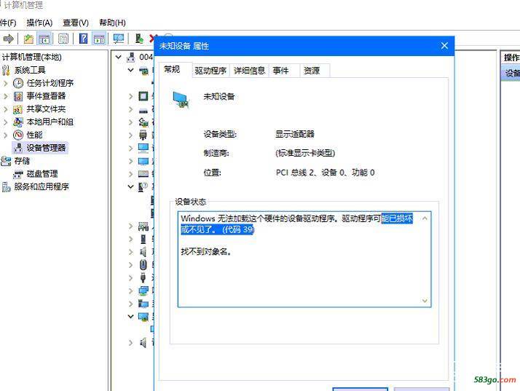This screenshot has width=520, height=391.
Task: Click the forward arrow toolbar icon
Action: click(x=8, y=39)
